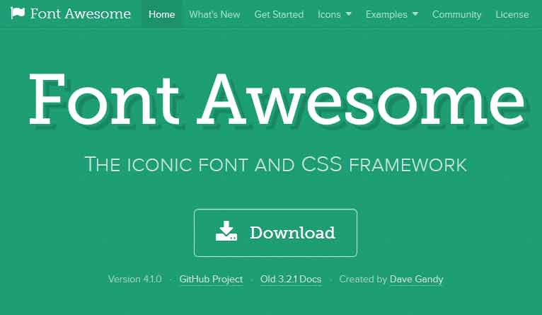This screenshot has height=315, width=542.
Task: Open the Old 3.2.1 Docs link
Action: (x=290, y=280)
